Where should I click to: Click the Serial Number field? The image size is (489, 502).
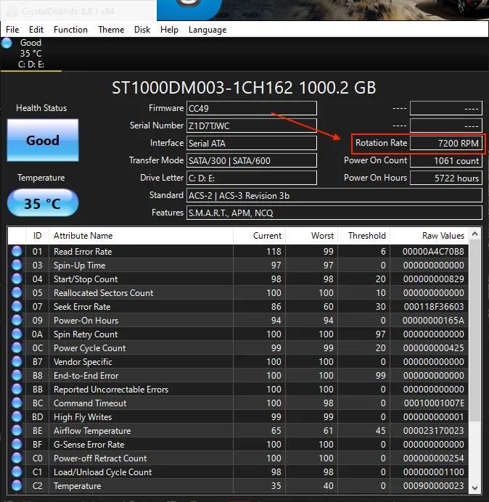251,126
